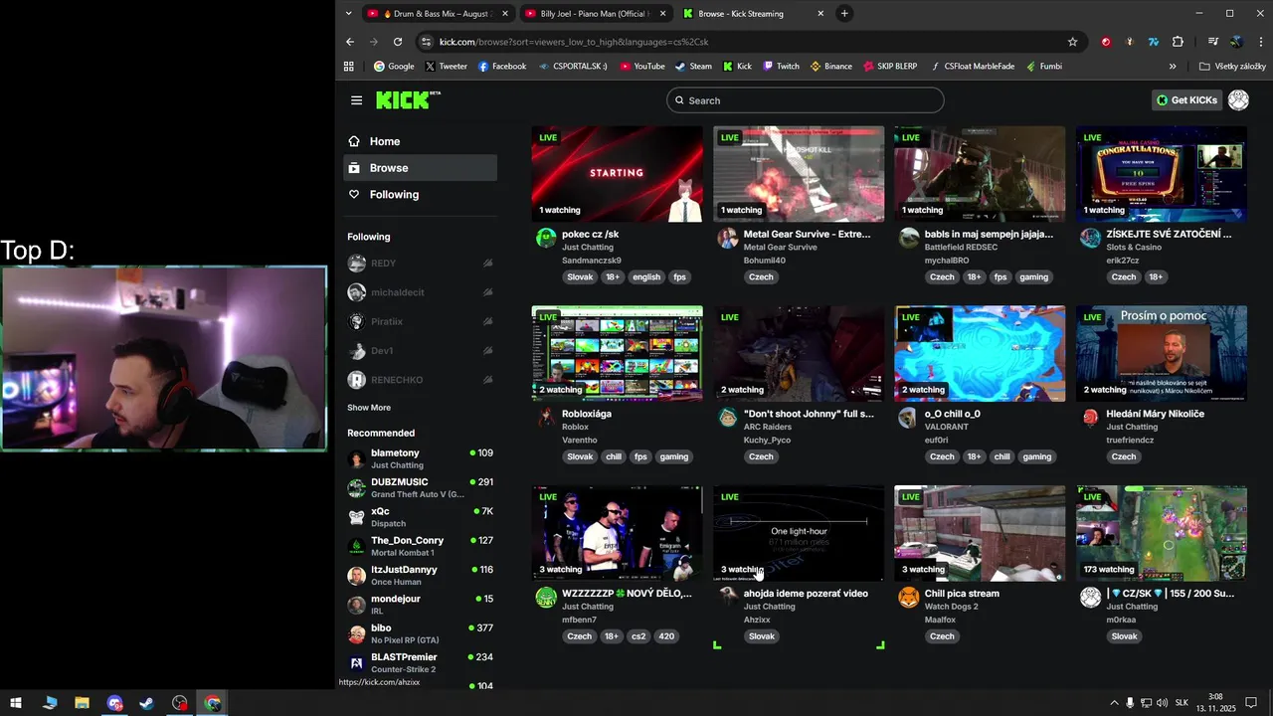Viewport: 1273px width, 716px height.
Task: Open the Tweeter bookmark
Action: click(446, 67)
